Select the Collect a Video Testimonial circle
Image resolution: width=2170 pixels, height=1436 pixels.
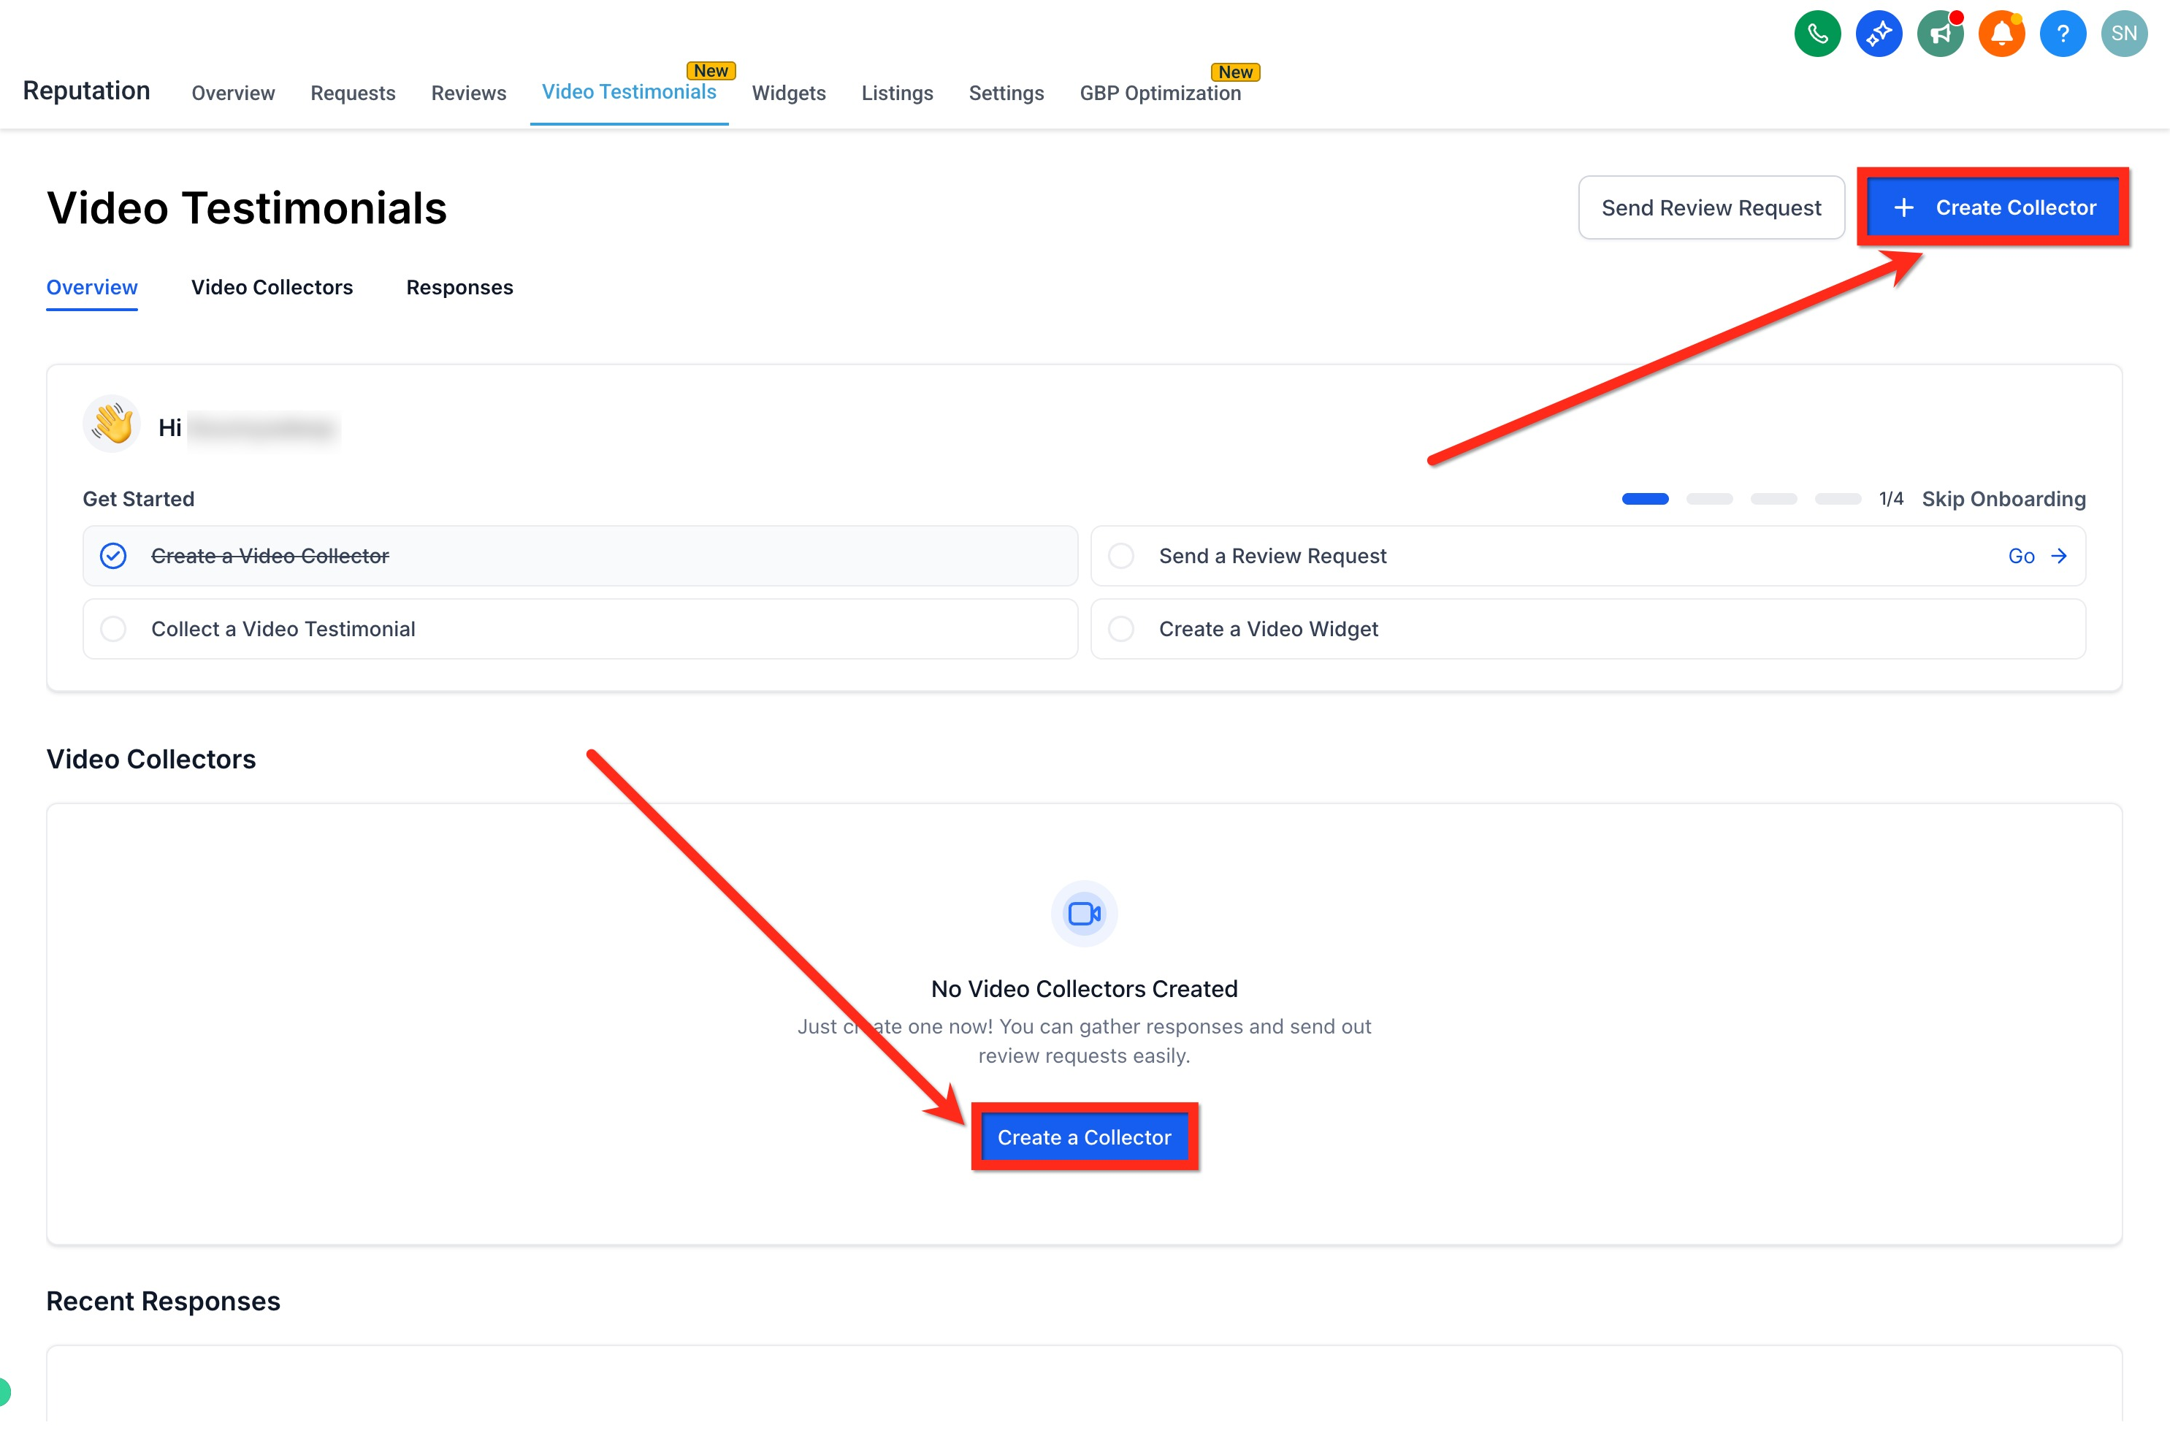[x=113, y=629]
